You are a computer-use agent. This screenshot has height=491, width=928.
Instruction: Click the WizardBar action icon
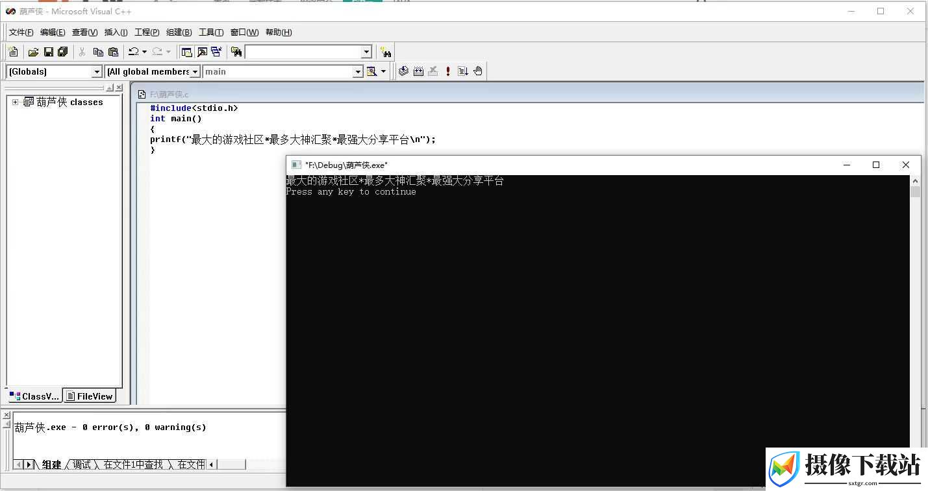tap(372, 71)
